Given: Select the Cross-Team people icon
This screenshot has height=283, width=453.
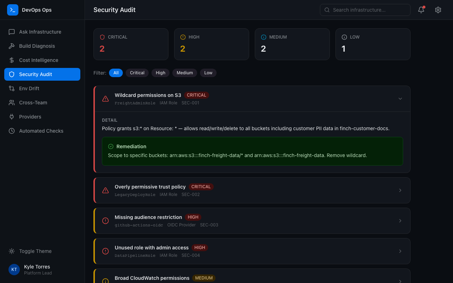Looking at the screenshot, I should click(x=12, y=103).
